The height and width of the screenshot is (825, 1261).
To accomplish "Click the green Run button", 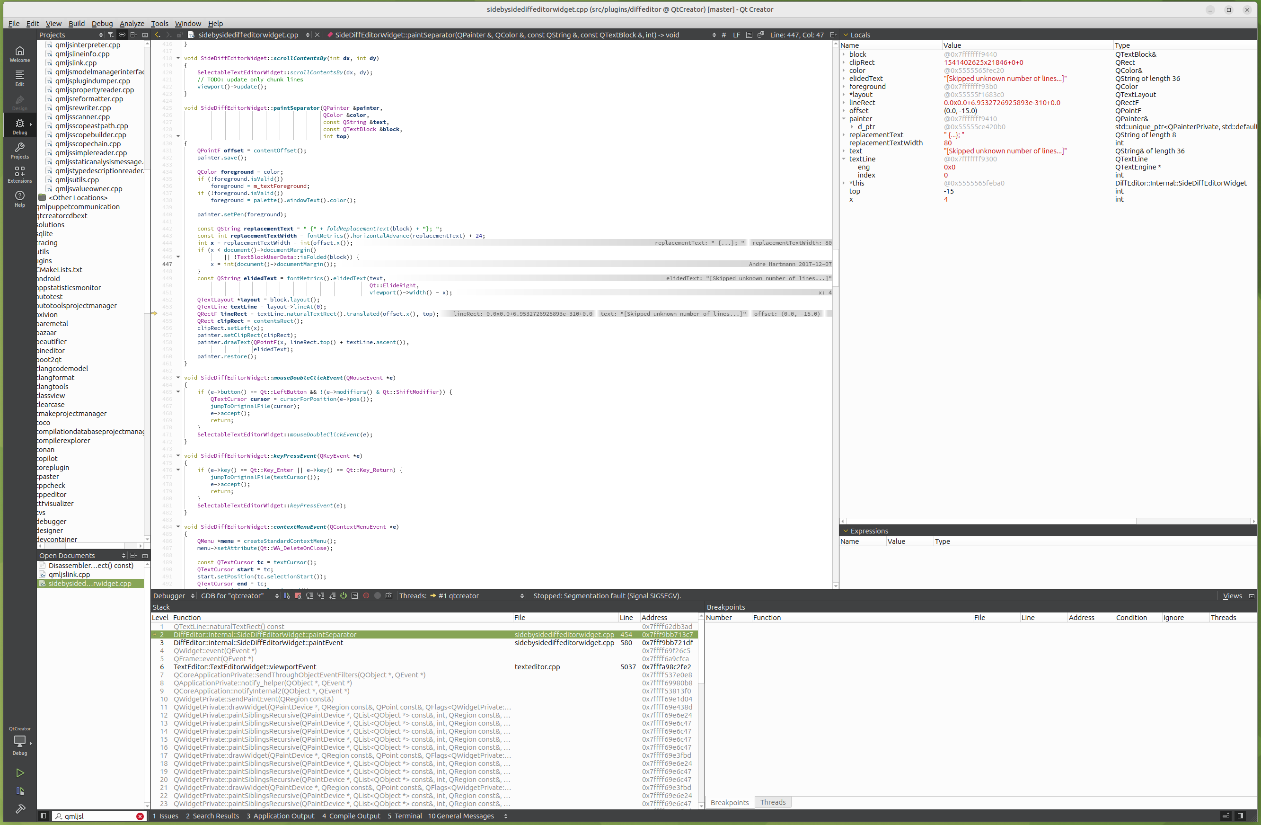I will coord(19,773).
